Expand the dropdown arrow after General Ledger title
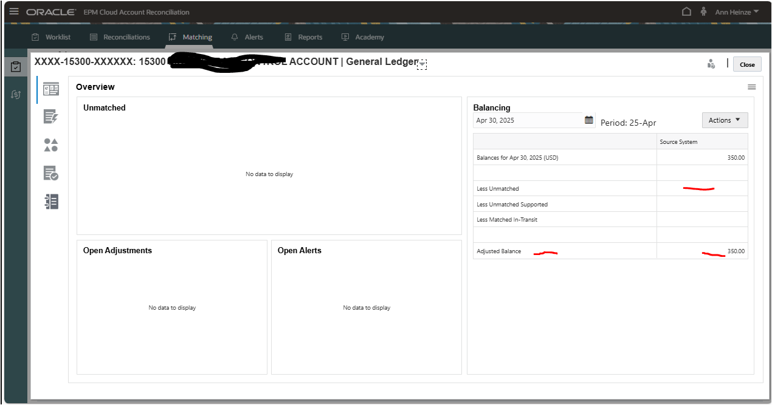 [422, 64]
